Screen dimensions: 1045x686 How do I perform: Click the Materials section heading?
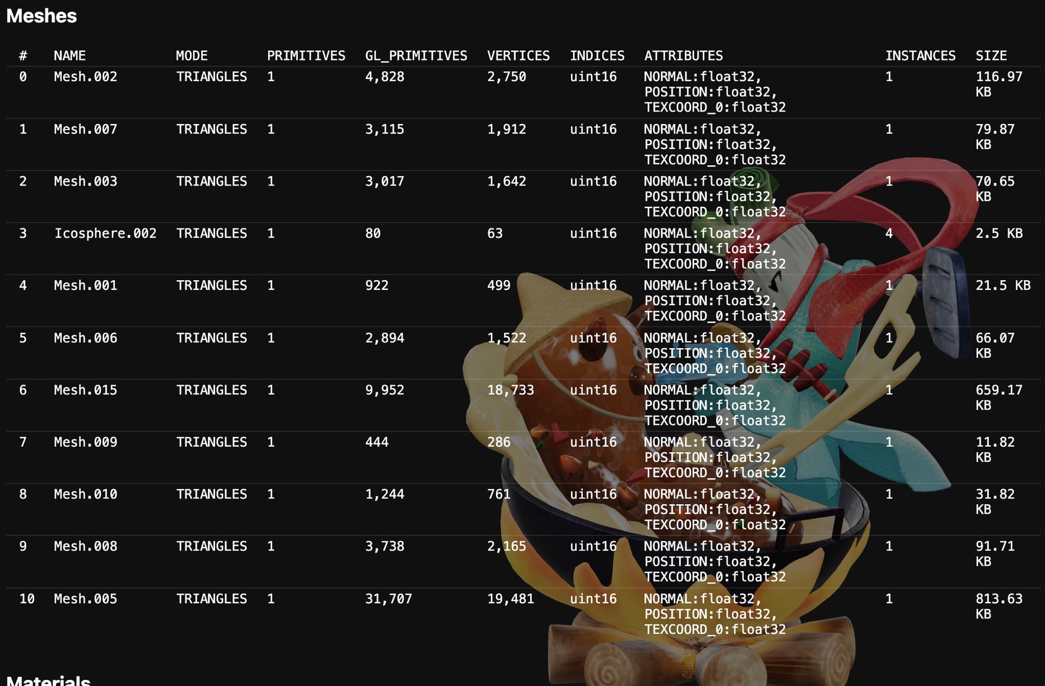pos(48,681)
